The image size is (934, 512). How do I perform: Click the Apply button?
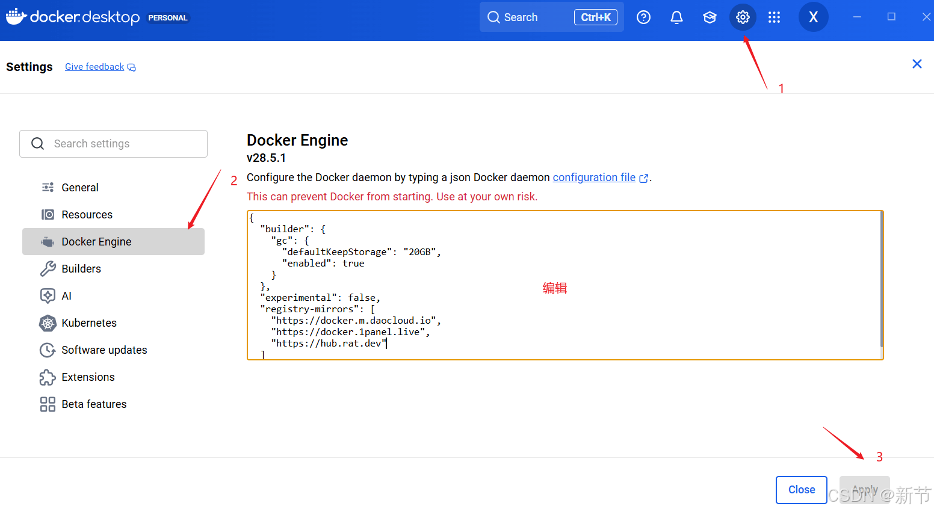point(864,490)
